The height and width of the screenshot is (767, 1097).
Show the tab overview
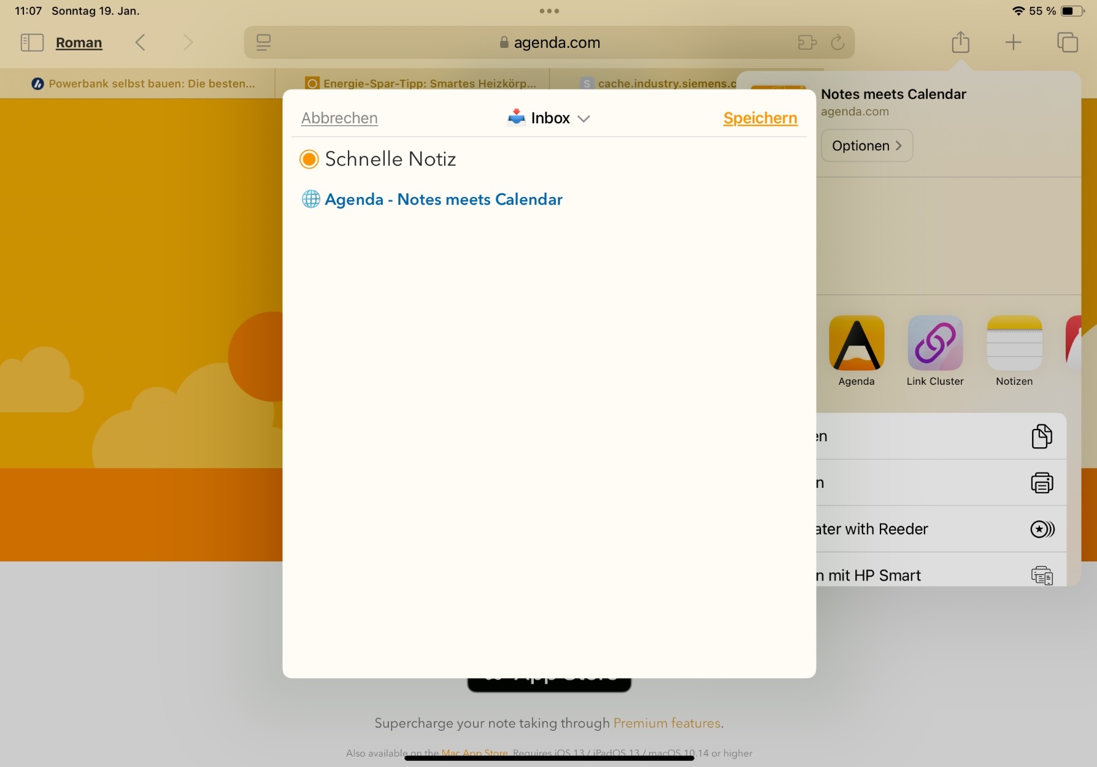coord(1068,42)
